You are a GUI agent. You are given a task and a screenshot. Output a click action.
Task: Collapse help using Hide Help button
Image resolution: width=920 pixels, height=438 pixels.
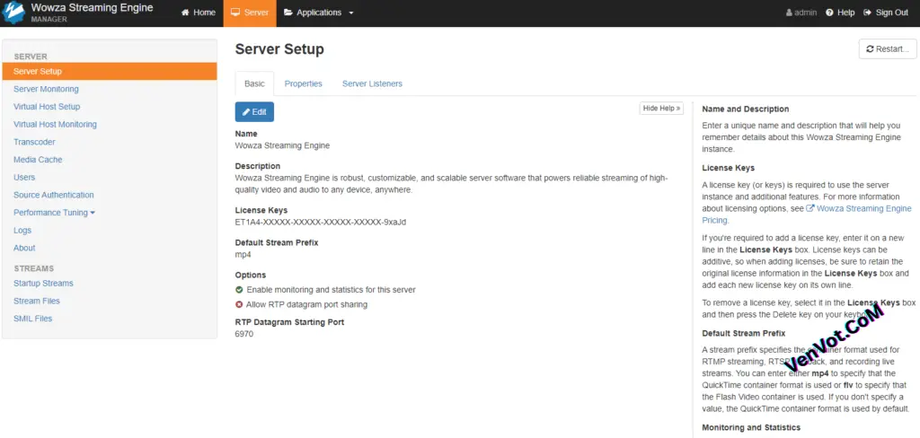point(661,108)
